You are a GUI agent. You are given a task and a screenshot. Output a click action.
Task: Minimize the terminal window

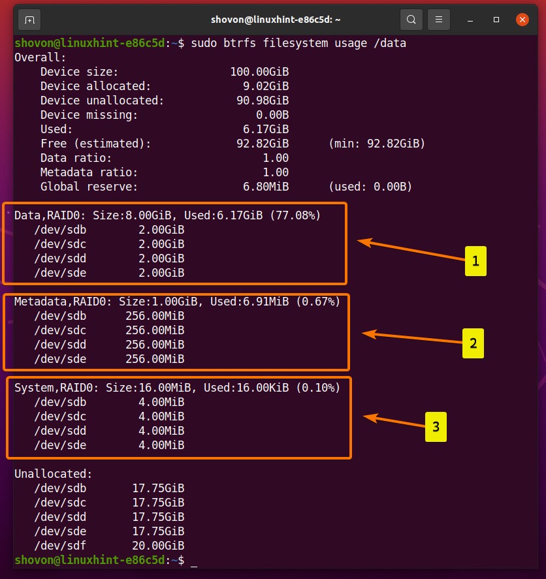coord(469,20)
